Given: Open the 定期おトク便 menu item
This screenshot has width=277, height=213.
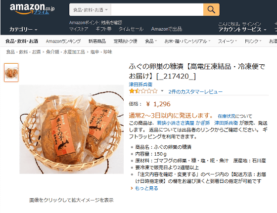Looking at the screenshot, I should pos(126,42).
